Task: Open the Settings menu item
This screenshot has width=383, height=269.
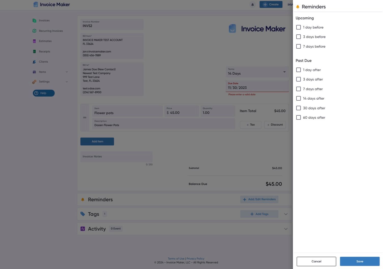Action: [x=44, y=82]
